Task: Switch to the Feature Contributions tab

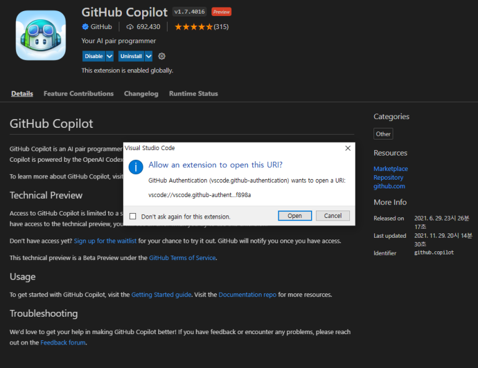Action: pos(79,93)
